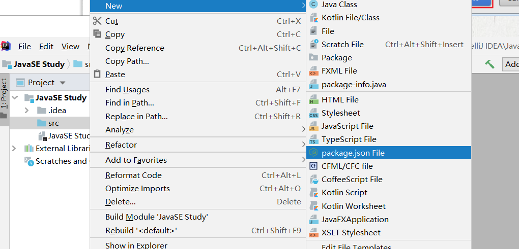Expand the External Libraries node

[14, 149]
